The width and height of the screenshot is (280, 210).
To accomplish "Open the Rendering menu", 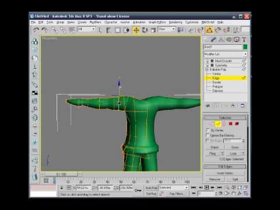I will 176,22.
